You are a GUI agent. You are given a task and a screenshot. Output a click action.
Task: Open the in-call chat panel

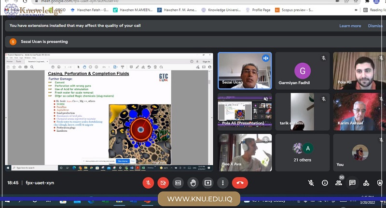(x=352, y=182)
